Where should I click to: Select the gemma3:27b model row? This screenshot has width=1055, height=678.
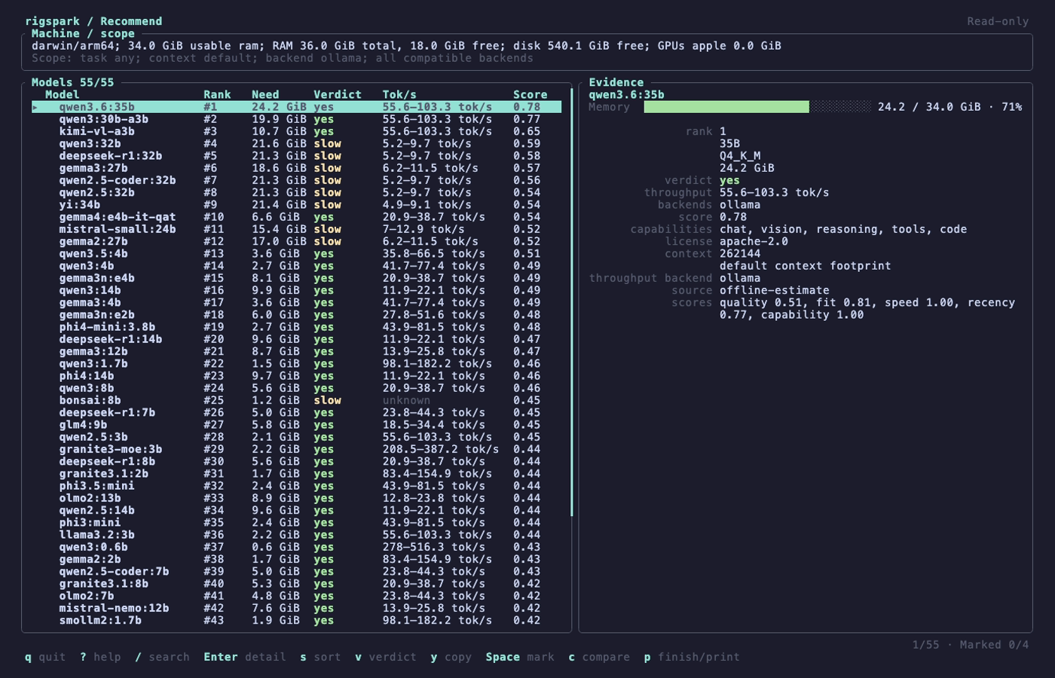pyautogui.click(x=296, y=168)
